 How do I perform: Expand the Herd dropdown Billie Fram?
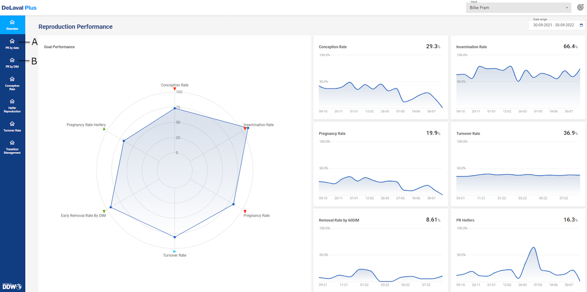point(518,8)
